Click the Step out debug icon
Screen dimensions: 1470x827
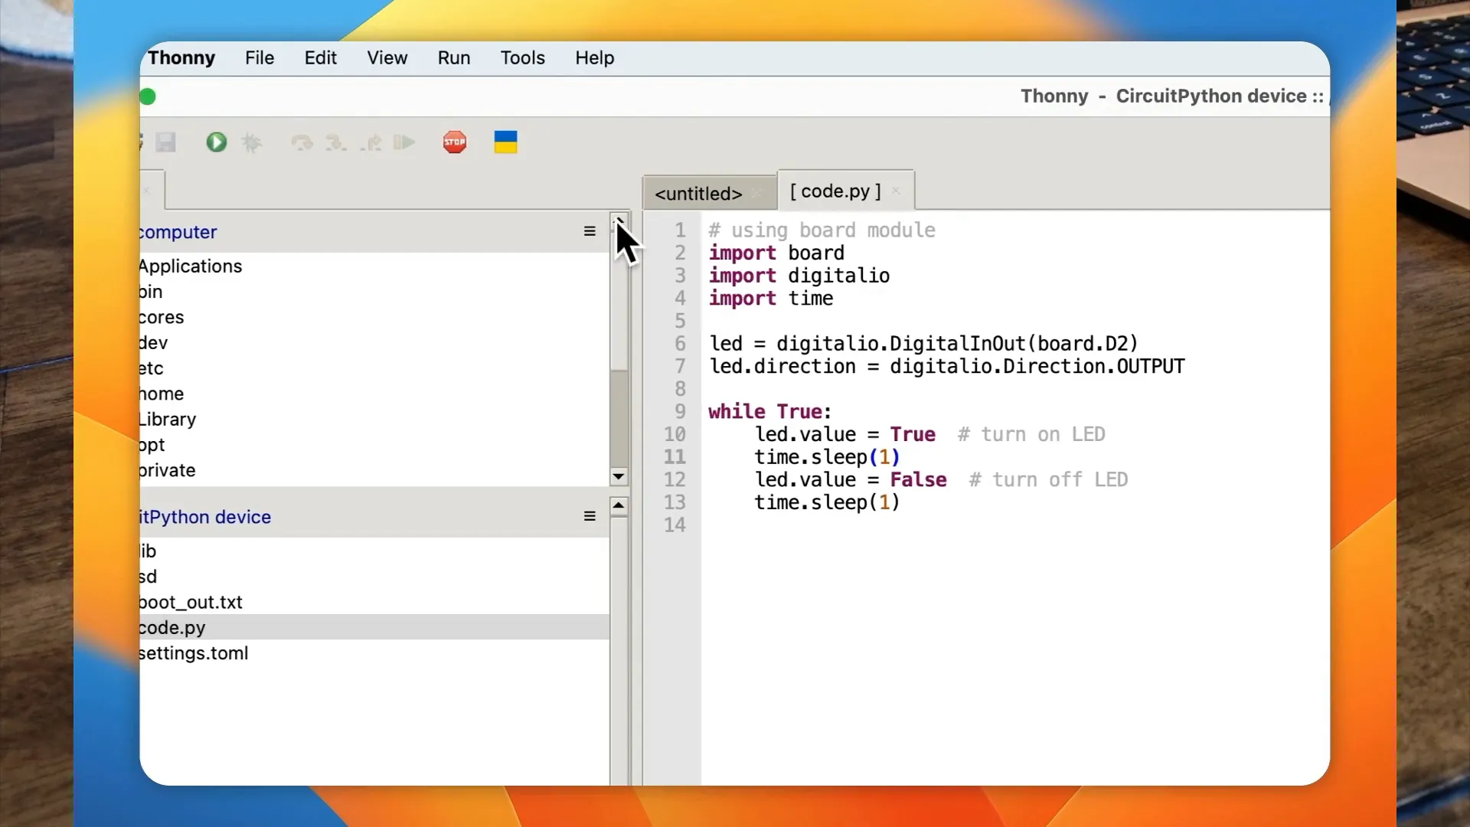[371, 142]
